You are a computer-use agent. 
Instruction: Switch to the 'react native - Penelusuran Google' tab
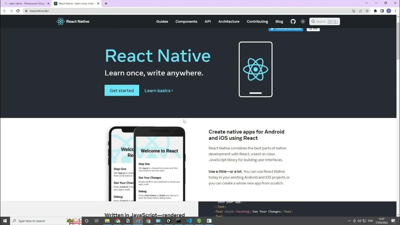pyautogui.click(x=26, y=4)
